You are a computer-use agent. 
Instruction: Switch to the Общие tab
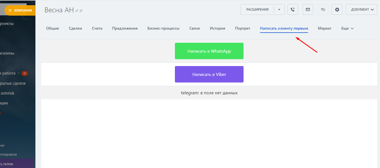coord(52,28)
